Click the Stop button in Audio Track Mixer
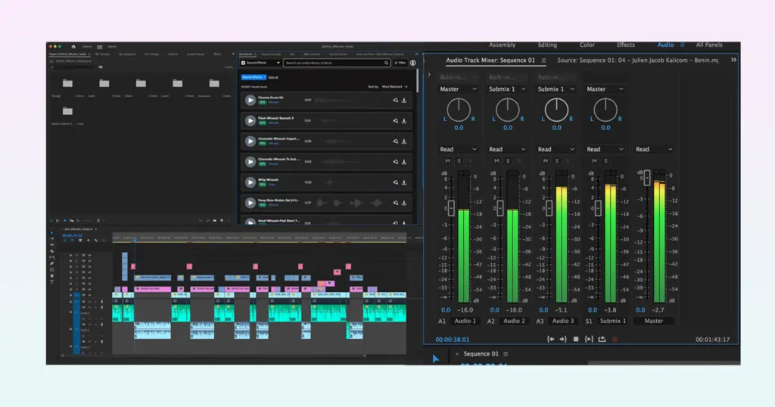Image resolution: width=775 pixels, height=407 pixels. pos(575,340)
